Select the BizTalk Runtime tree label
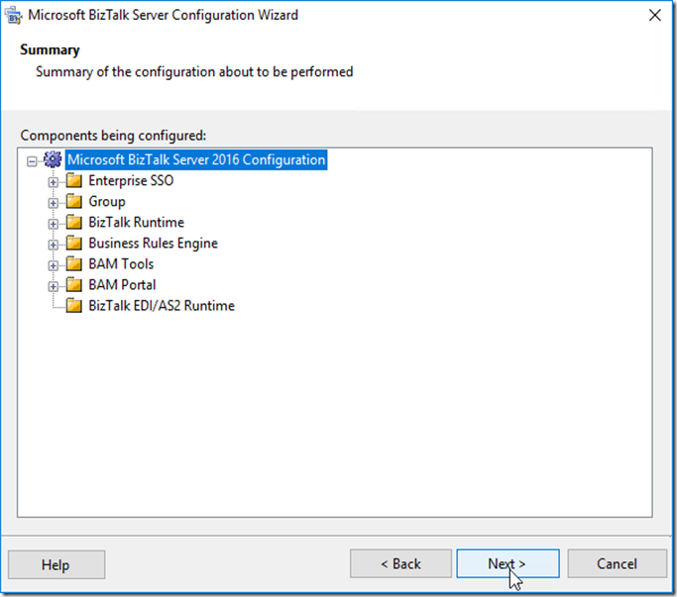The height and width of the screenshot is (597, 677). coord(137,222)
